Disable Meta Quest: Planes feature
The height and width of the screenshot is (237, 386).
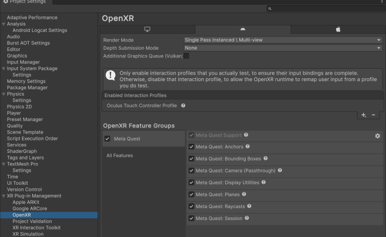(x=191, y=194)
